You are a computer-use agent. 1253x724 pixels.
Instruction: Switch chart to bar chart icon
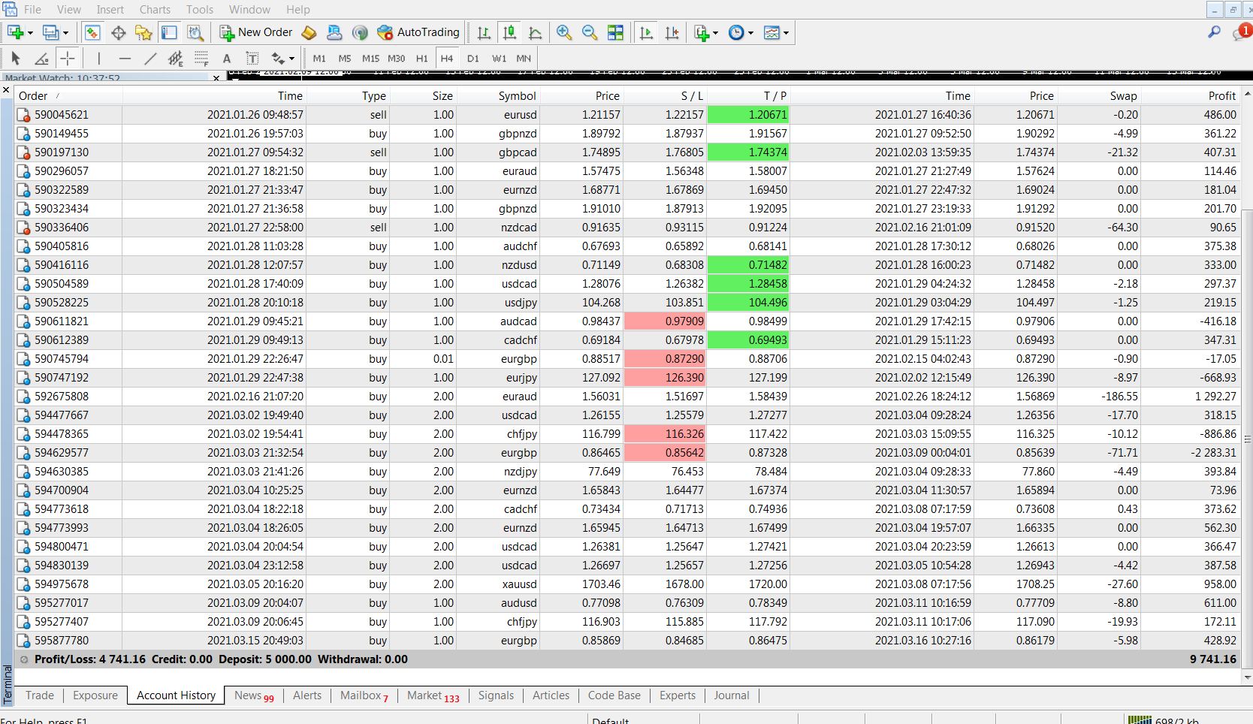coord(484,32)
